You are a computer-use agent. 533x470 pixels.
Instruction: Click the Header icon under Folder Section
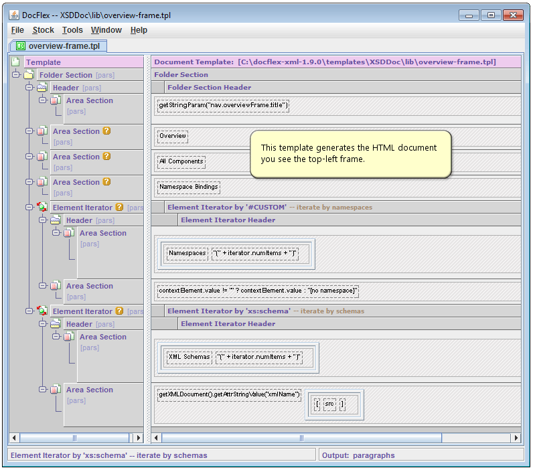click(42, 88)
